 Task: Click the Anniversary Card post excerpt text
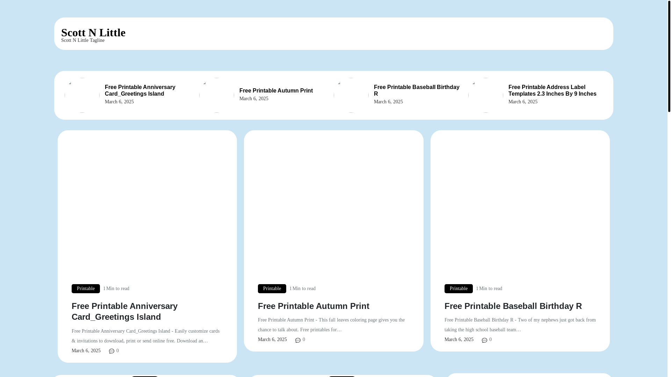coord(146,336)
